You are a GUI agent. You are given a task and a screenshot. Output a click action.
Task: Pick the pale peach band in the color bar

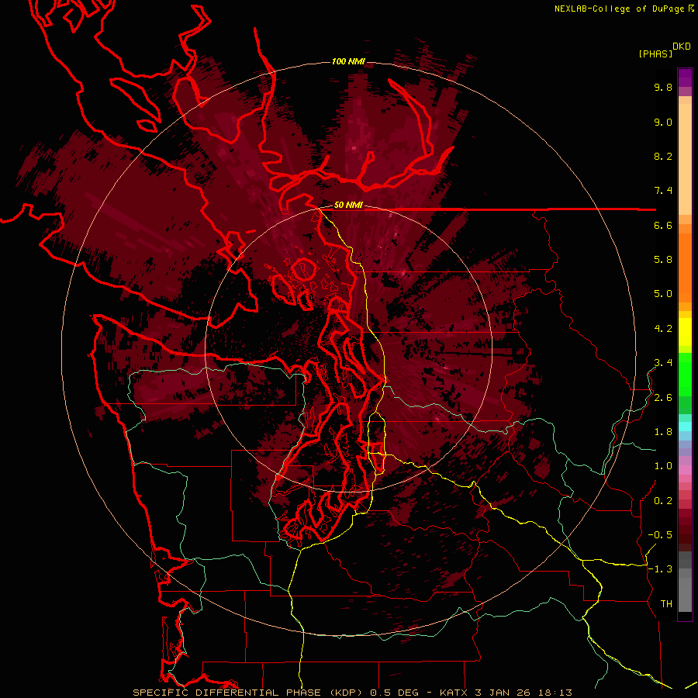coord(685,159)
